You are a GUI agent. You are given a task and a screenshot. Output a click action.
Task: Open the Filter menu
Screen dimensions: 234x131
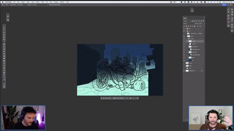point(42,2)
